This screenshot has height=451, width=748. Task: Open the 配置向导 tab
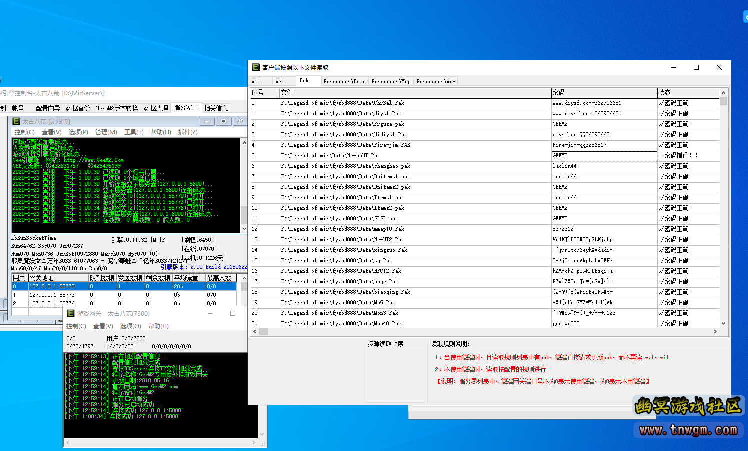48,108
